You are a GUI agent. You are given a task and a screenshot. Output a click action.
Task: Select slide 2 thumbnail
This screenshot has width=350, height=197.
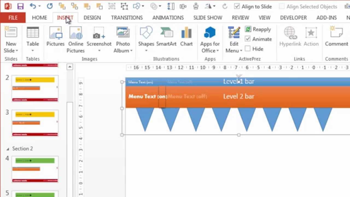(35, 89)
